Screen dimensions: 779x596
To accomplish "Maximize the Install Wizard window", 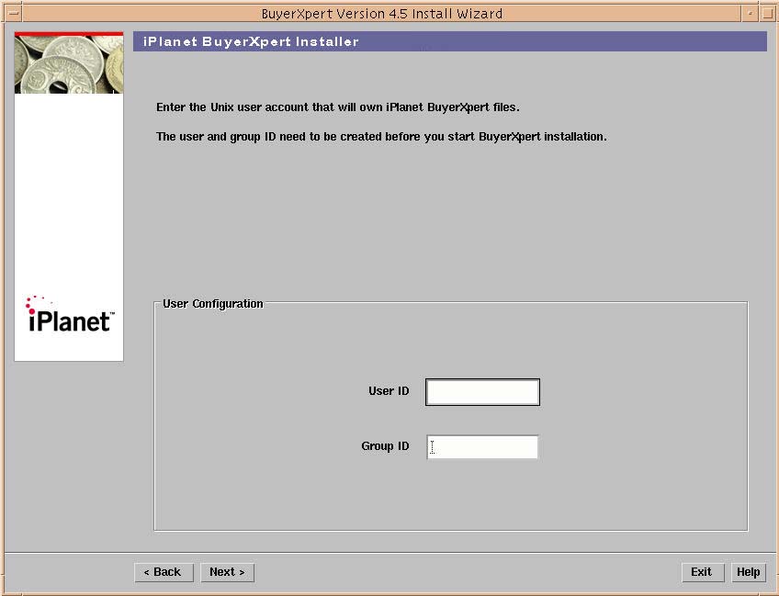I will pyautogui.click(x=768, y=13).
